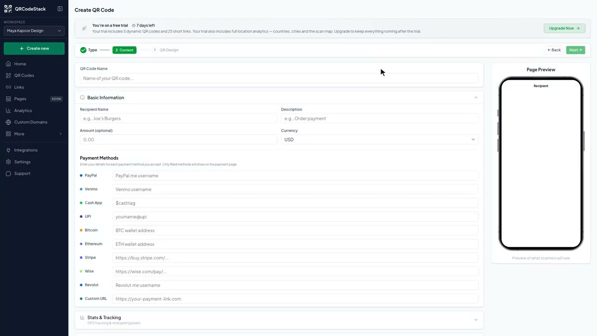Image resolution: width=597 pixels, height=336 pixels.
Task: Expand the More sidebar menu
Action: click(x=34, y=134)
